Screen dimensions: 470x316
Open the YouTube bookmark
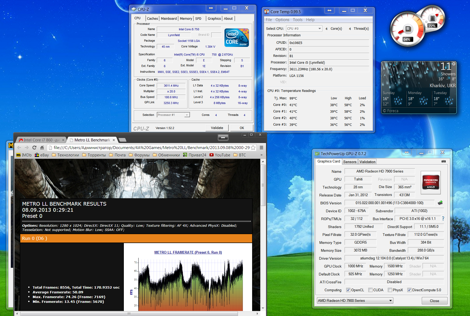tap(220, 155)
